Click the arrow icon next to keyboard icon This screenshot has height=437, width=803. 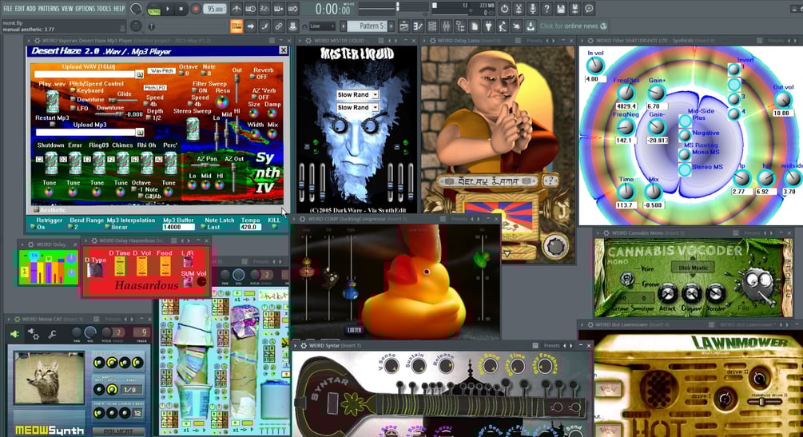(250, 26)
